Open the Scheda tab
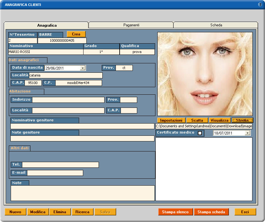The height and width of the screenshot is (222, 265). [x=216, y=25]
